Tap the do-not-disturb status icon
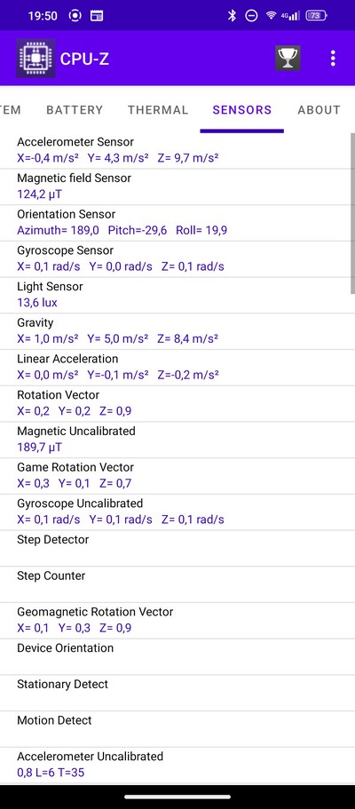 pyautogui.click(x=251, y=16)
